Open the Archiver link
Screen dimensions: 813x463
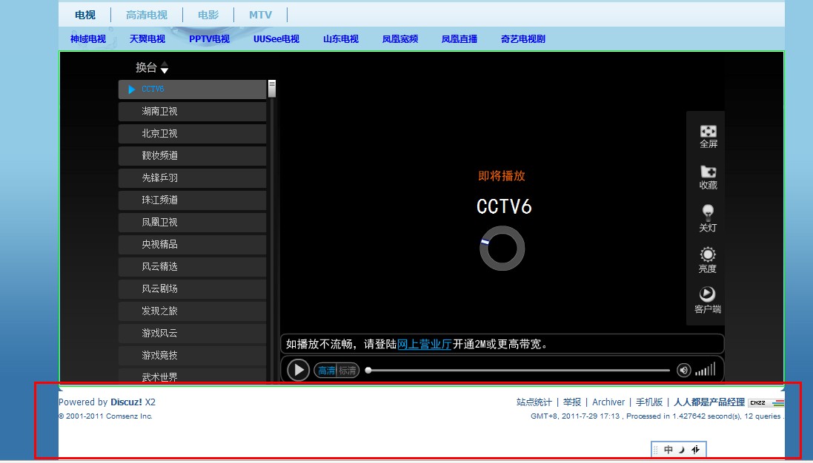click(x=608, y=402)
